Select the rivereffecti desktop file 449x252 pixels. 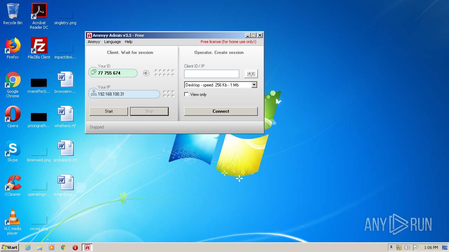point(39,86)
